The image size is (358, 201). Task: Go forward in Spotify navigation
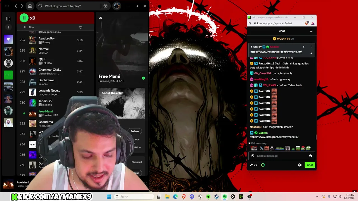coord(22,6)
